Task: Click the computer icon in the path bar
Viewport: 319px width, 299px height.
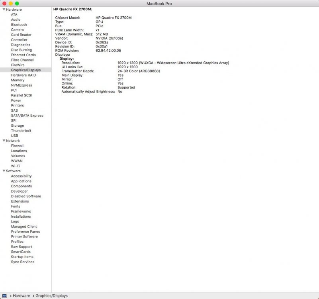Action: [4, 296]
